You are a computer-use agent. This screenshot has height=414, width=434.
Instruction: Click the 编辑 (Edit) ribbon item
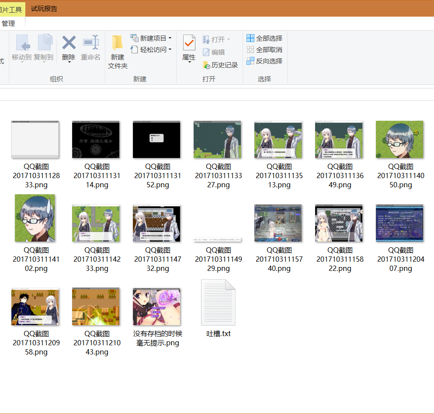point(214,52)
